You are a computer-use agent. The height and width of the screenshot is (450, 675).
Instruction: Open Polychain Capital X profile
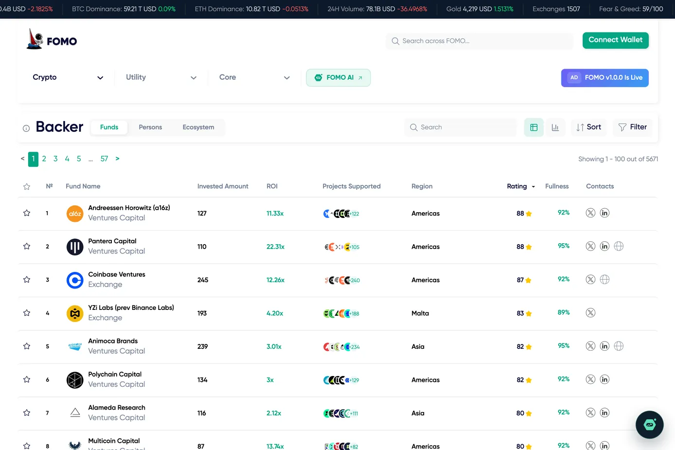click(x=590, y=379)
